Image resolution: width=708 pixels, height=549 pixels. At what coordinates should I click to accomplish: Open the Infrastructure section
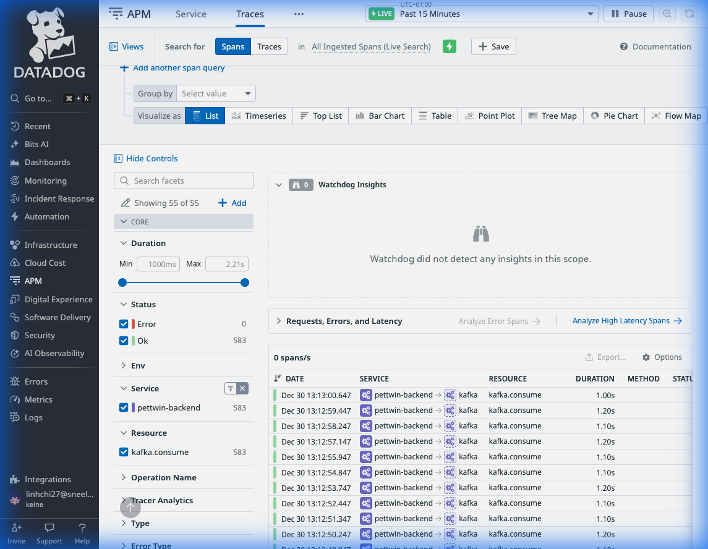51,245
